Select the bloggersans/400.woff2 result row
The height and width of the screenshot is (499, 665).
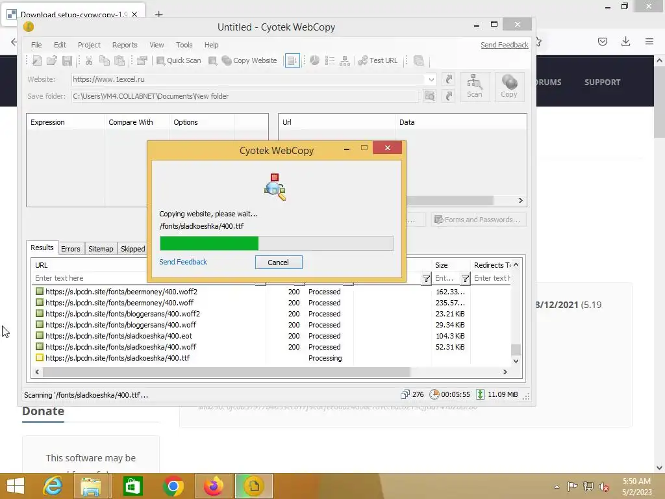pos(271,314)
